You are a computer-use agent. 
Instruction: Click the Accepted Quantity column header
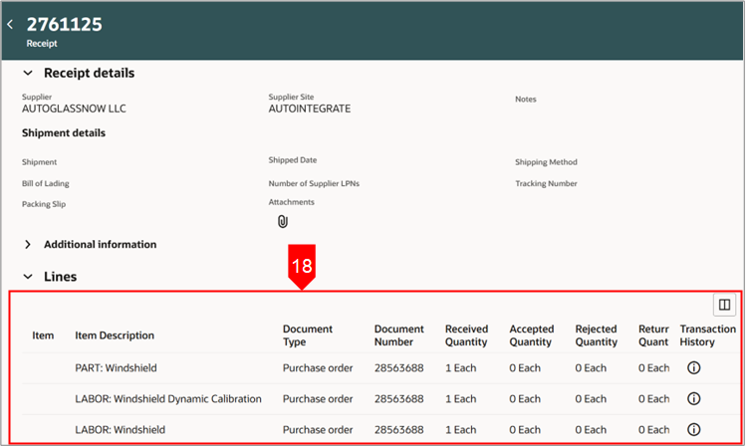[x=531, y=335]
